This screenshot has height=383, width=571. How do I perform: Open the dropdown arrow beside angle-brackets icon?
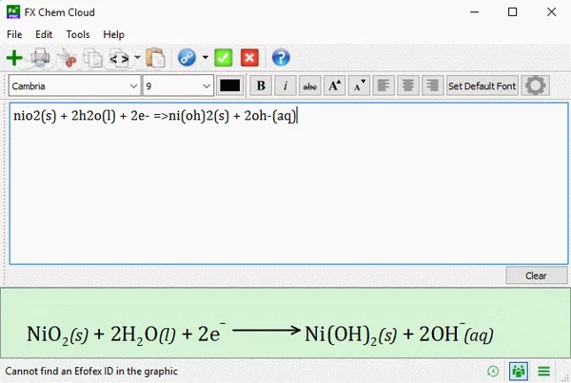point(137,57)
